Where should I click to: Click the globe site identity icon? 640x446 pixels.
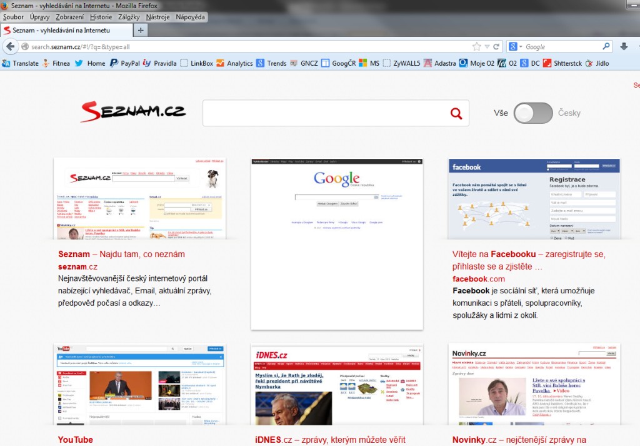coord(25,46)
